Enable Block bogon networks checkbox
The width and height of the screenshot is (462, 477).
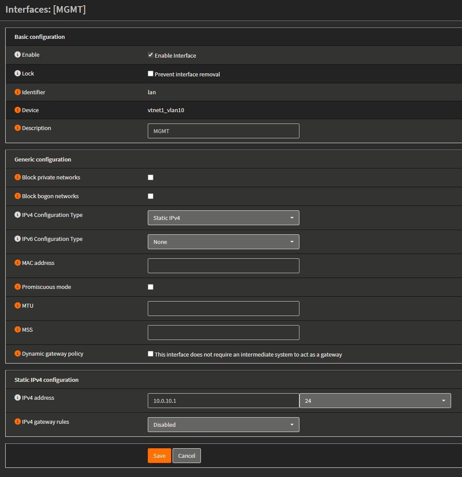point(150,196)
